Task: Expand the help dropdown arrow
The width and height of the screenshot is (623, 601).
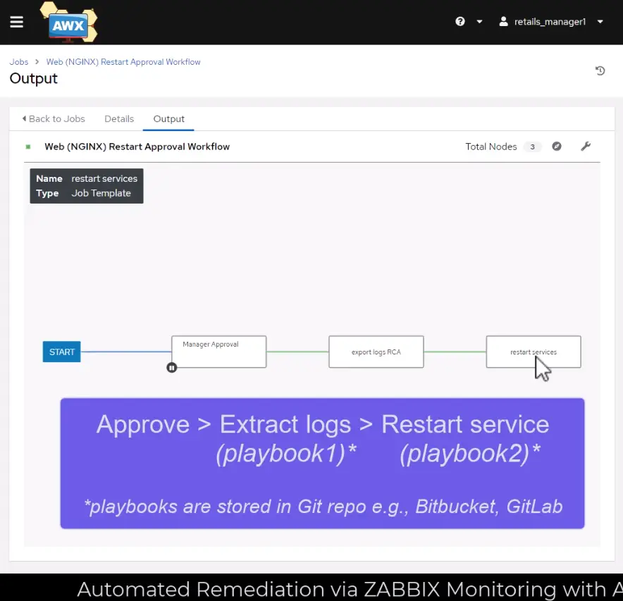Action: (479, 21)
